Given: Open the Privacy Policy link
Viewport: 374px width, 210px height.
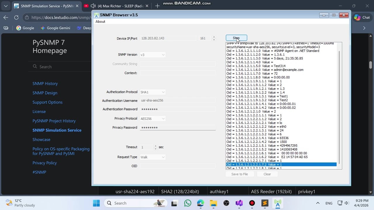Looking at the screenshot, I should pyautogui.click(x=45, y=163).
